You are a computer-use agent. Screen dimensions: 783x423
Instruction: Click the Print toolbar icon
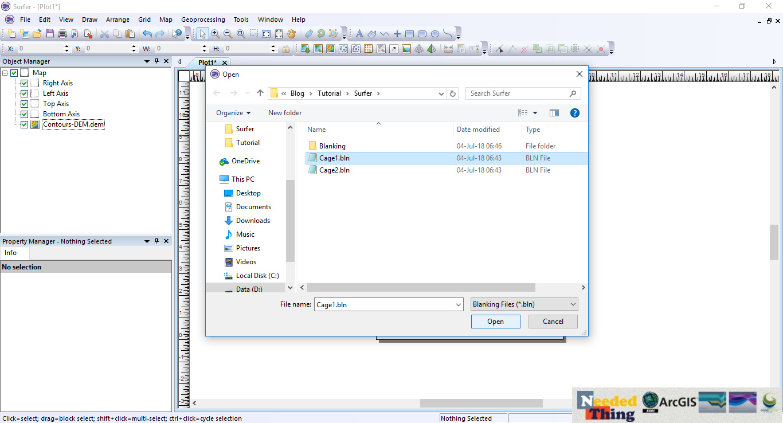pos(62,34)
